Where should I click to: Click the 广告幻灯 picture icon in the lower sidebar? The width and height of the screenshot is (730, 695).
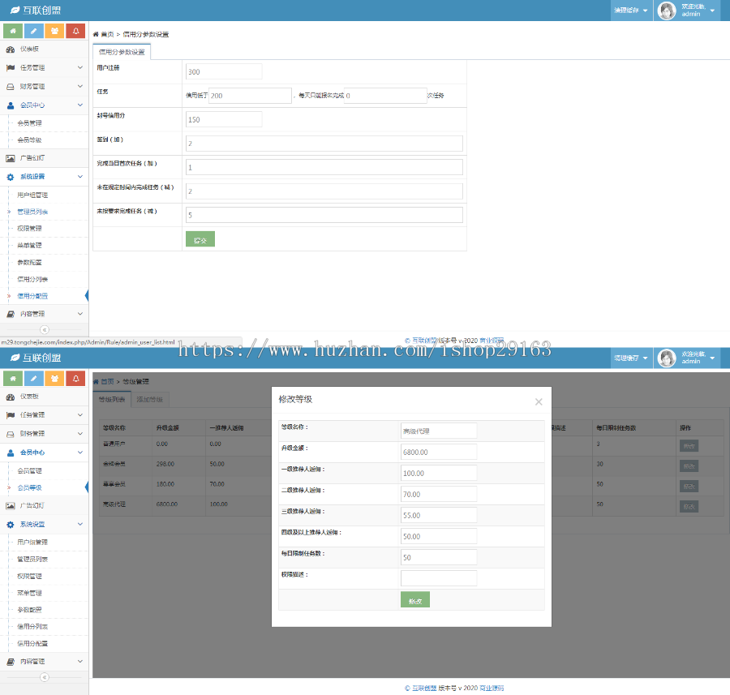(11, 505)
